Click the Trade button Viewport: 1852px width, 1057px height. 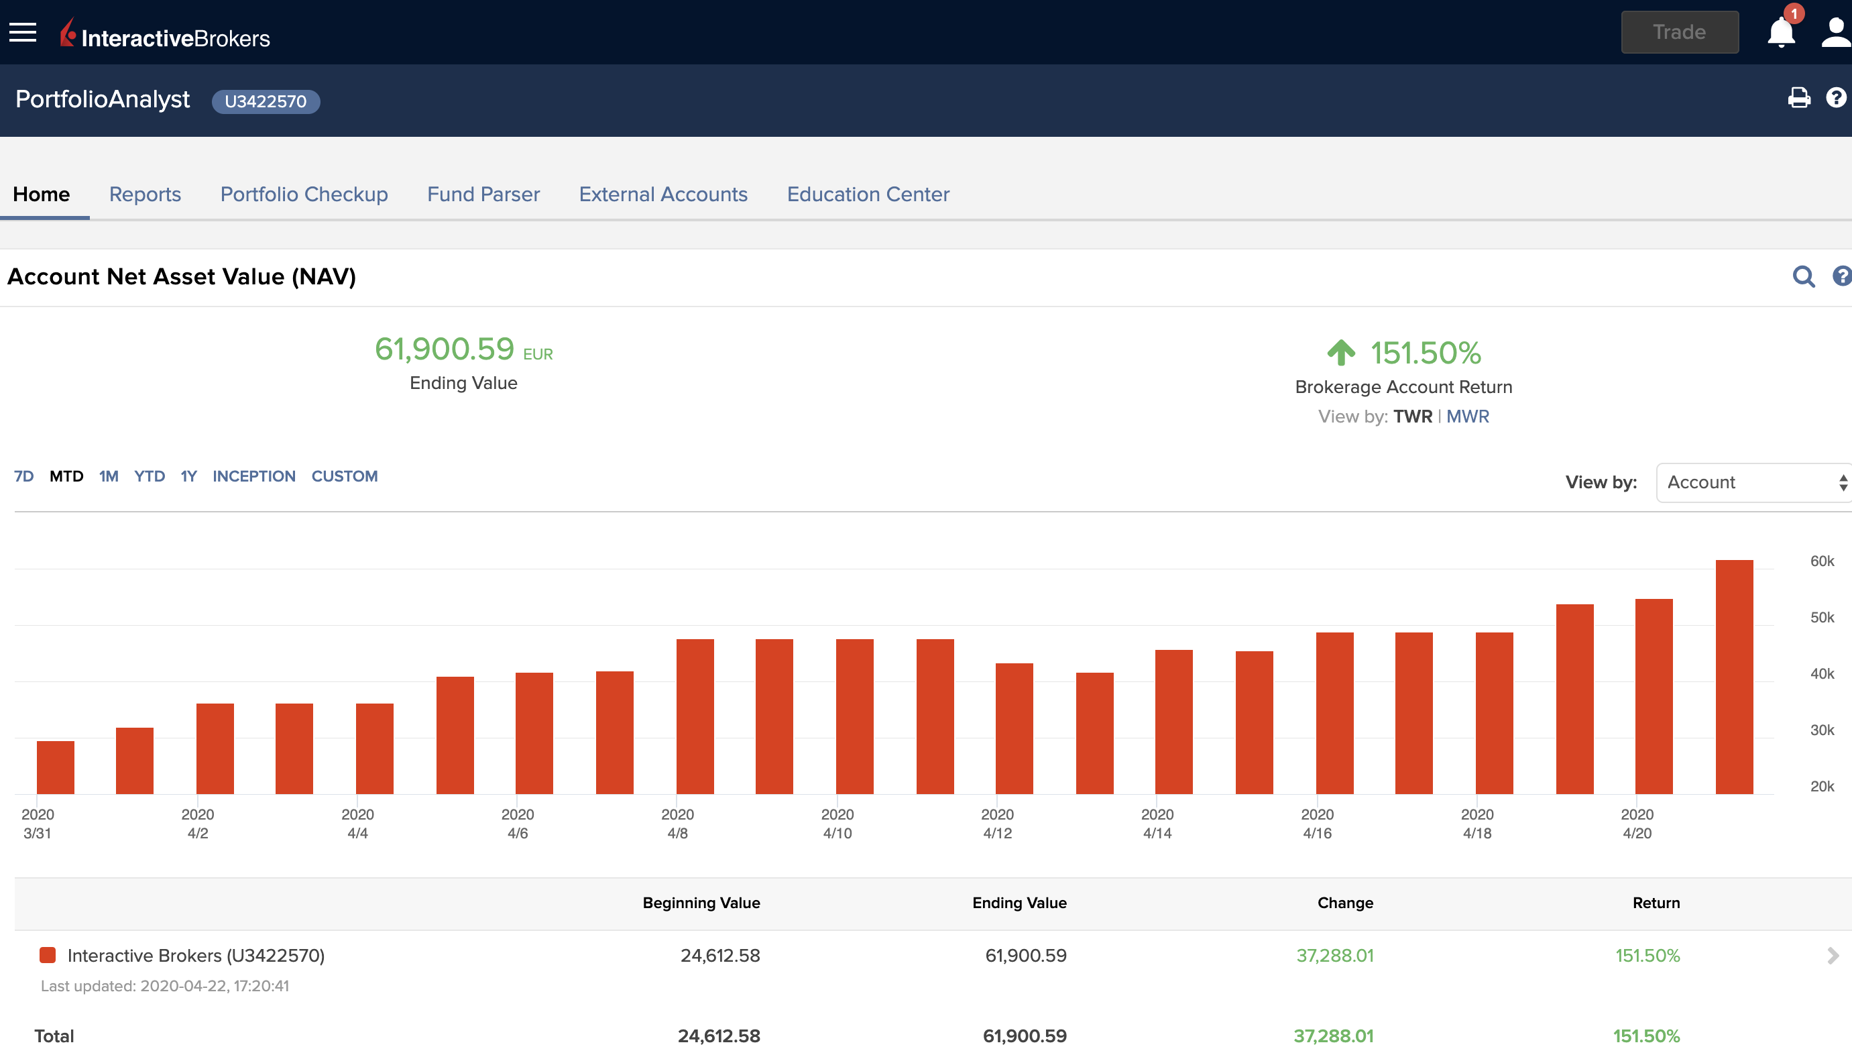pyautogui.click(x=1679, y=33)
